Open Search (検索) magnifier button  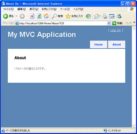pyautogui.click(x=57, y=16)
